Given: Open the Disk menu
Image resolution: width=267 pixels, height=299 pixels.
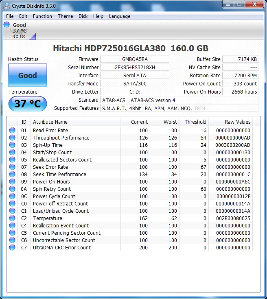Looking at the screenshot, I should pos(83,16).
